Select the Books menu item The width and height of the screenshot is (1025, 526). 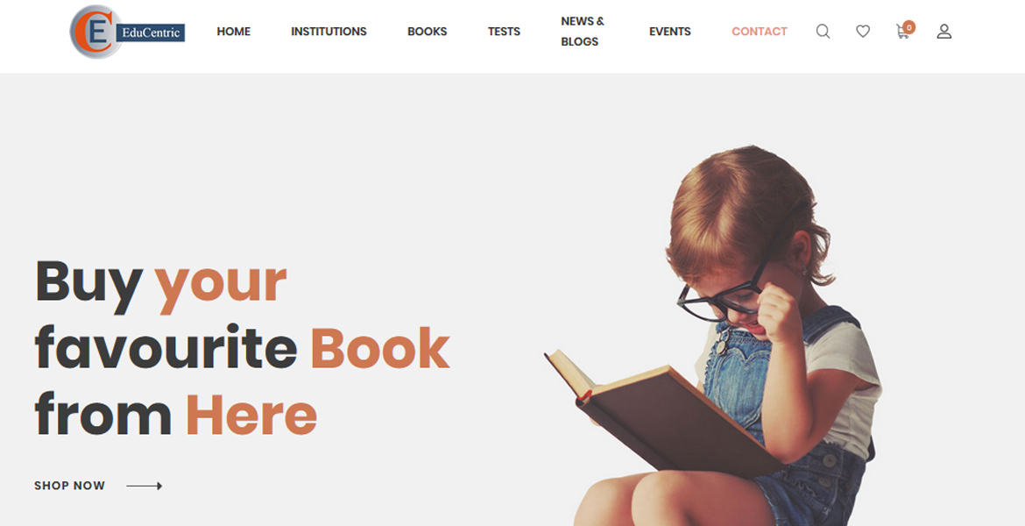[427, 32]
